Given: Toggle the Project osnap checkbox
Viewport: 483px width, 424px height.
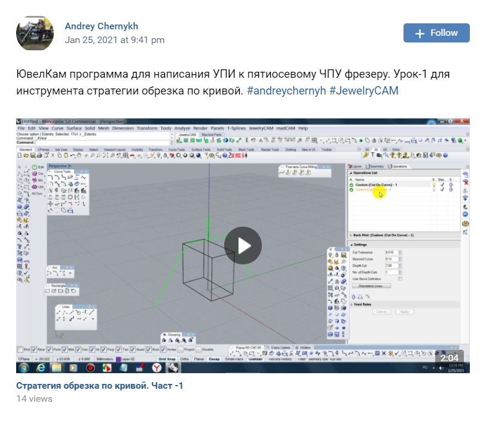Looking at the screenshot, I should click(180, 349).
